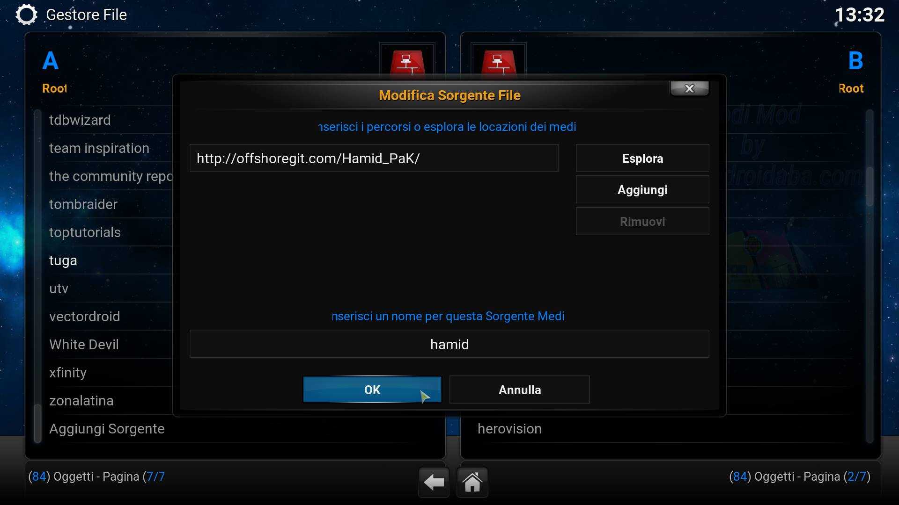Click the red network icon in panel B
899x505 pixels.
coord(499,62)
